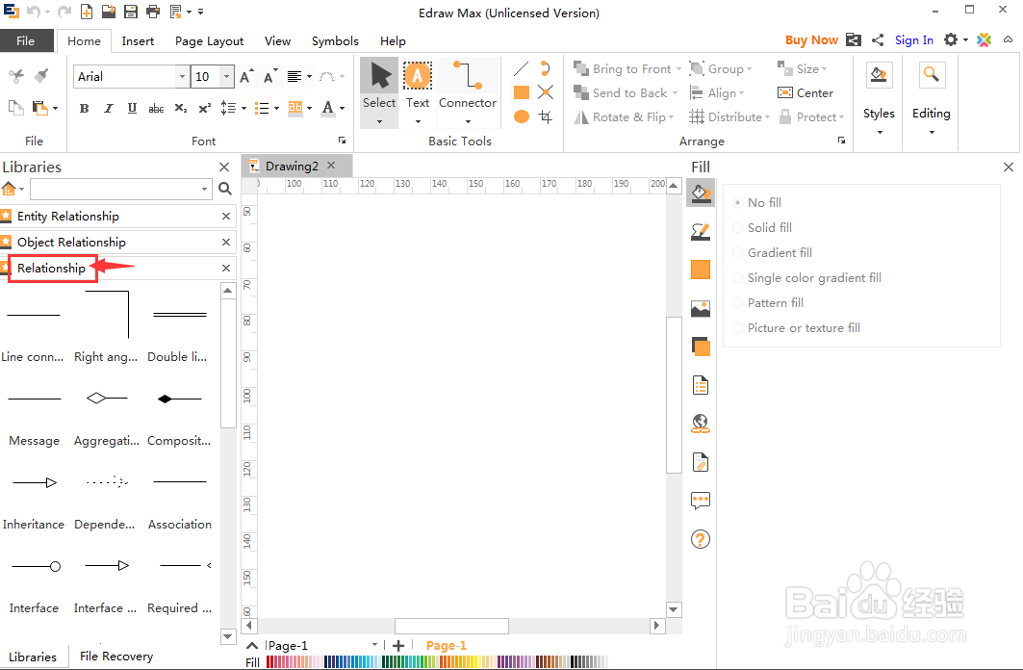Expand the library search box dropdown
Viewport: 1023px width, 670px height.
pyautogui.click(x=204, y=190)
